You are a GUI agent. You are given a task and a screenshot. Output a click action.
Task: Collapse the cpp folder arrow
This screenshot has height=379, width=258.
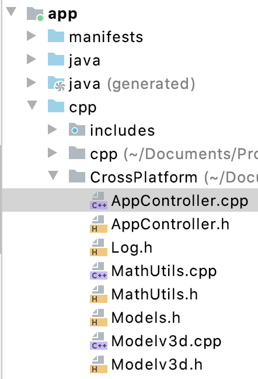coord(32,105)
